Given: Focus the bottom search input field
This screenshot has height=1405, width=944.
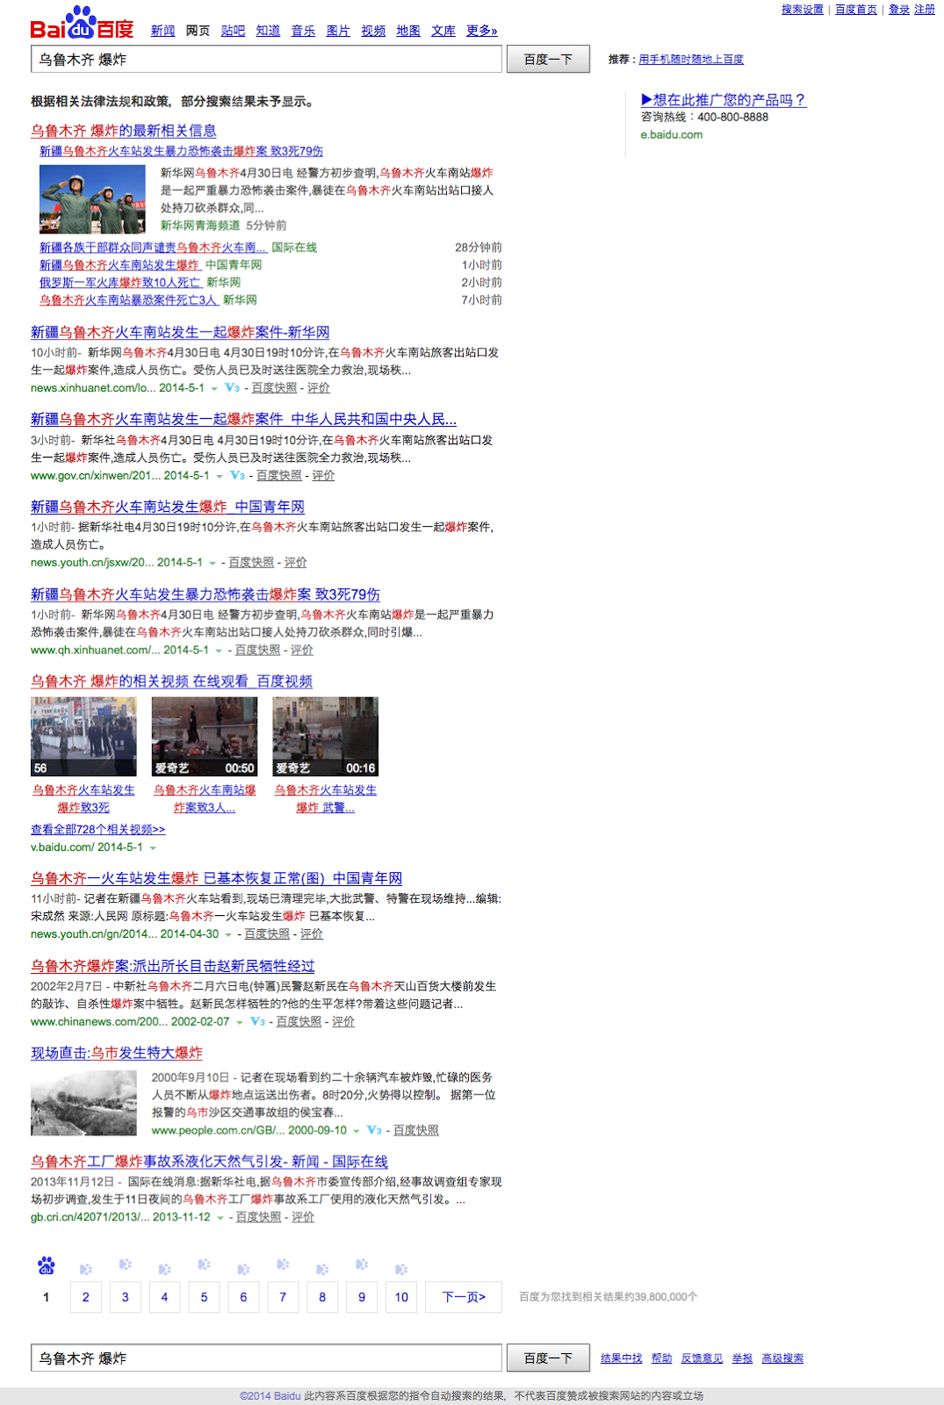Looking at the screenshot, I should (266, 1358).
